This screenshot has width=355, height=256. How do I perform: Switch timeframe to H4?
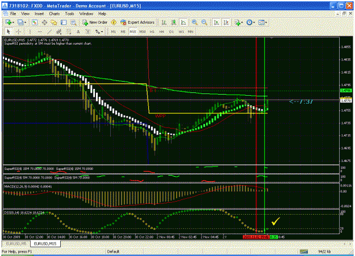pyautogui.click(x=161, y=32)
